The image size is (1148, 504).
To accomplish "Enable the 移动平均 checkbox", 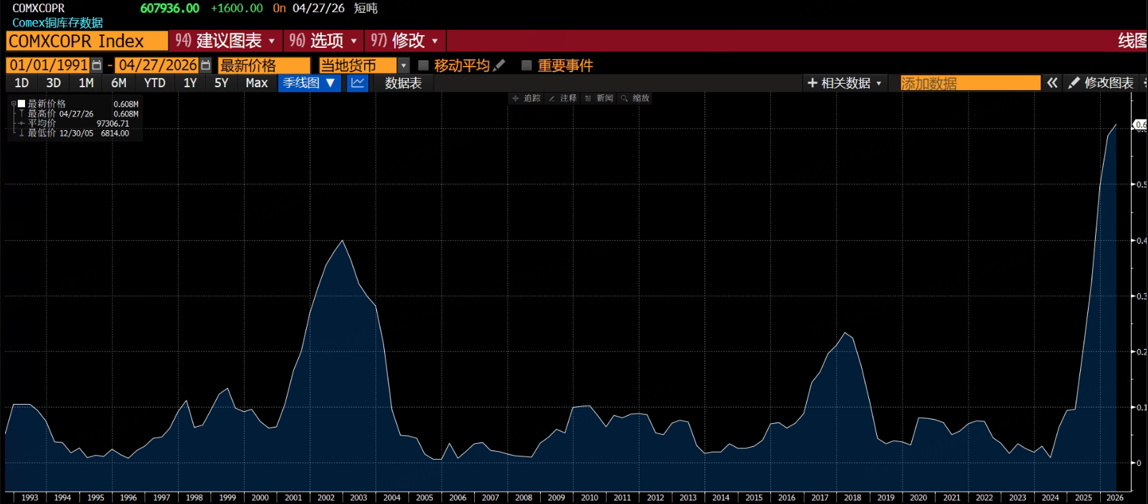I will point(423,65).
